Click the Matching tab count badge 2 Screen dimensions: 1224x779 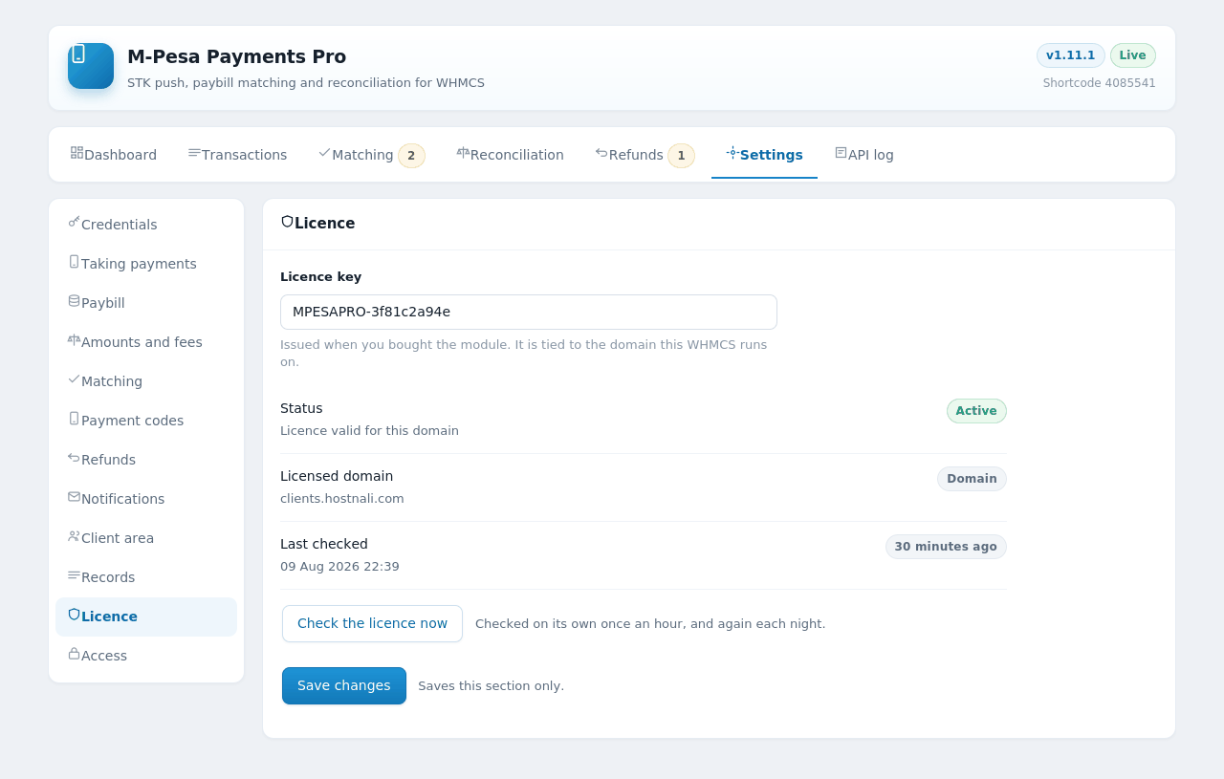tap(411, 156)
